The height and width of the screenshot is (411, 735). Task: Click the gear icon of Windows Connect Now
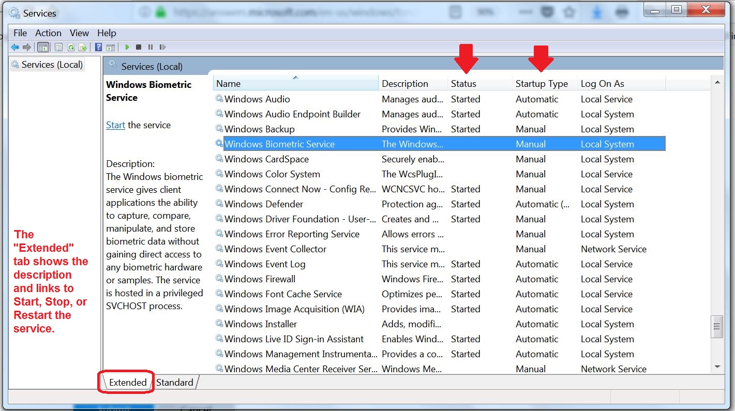click(219, 189)
